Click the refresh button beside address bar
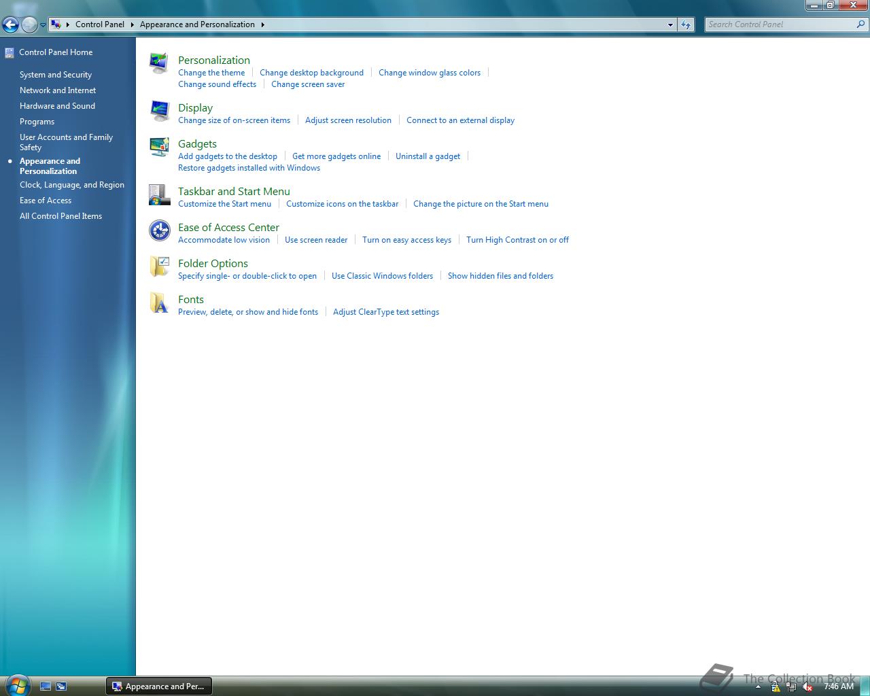 686,24
